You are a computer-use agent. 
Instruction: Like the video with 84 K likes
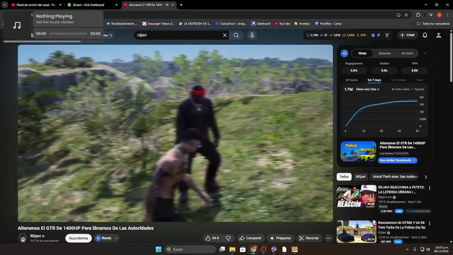212,238
